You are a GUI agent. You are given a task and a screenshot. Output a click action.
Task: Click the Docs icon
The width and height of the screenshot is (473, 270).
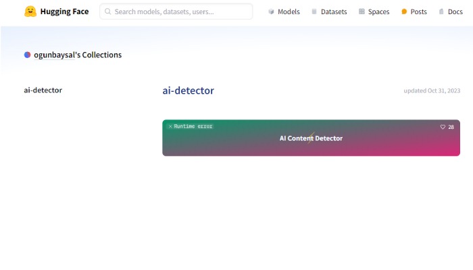tap(441, 11)
